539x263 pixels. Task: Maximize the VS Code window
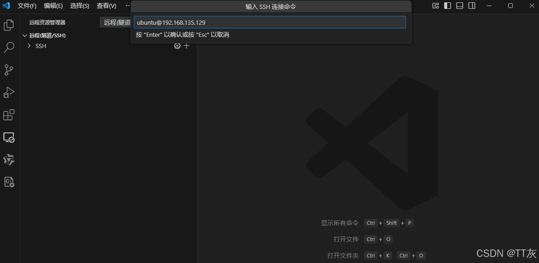pyautogui.click(x=511, y=6)
